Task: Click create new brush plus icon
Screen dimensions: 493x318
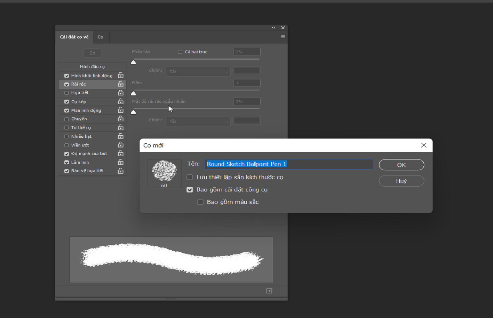Action: point(269,291)
